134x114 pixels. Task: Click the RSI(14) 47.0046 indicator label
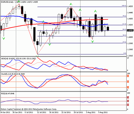point(8,93)
